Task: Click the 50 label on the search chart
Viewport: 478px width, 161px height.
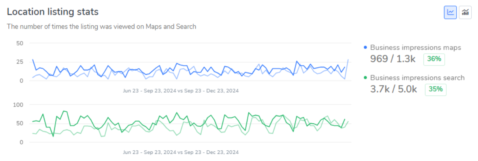Action: [x=20, y=124]
